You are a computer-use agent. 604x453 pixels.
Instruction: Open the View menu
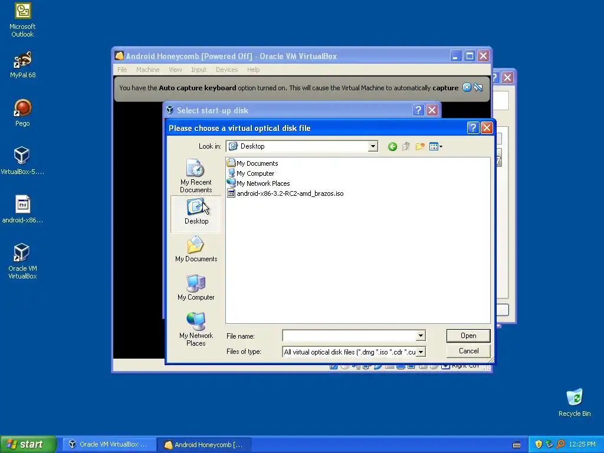coord(175,70)
